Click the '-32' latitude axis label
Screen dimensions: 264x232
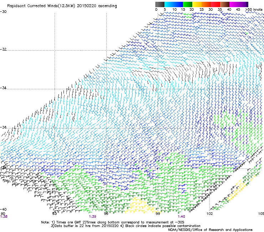(3, 49)
